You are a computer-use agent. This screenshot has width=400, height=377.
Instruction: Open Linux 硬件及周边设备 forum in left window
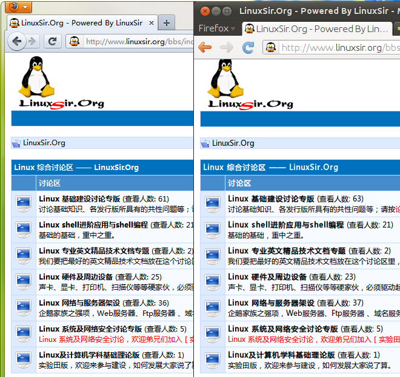76,277
